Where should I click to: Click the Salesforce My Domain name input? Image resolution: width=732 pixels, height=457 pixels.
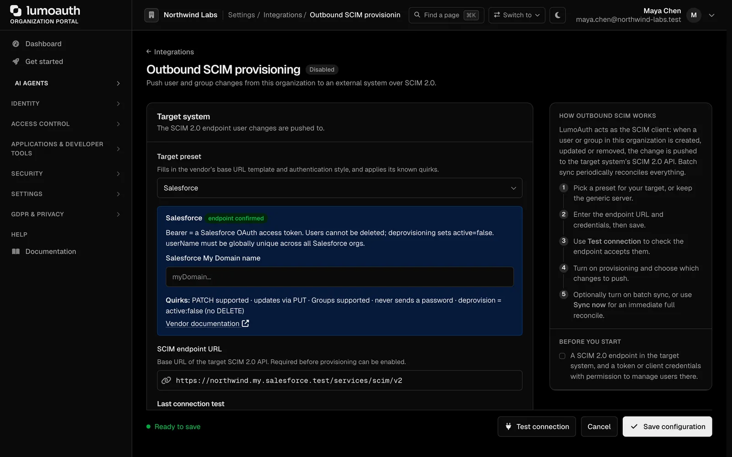point(339,277)
